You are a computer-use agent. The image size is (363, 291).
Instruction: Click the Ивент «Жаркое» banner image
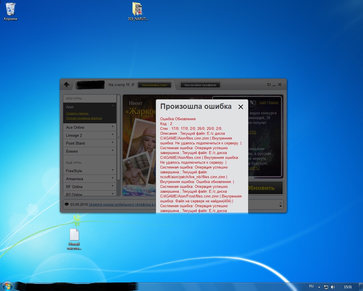click(139, 145)
